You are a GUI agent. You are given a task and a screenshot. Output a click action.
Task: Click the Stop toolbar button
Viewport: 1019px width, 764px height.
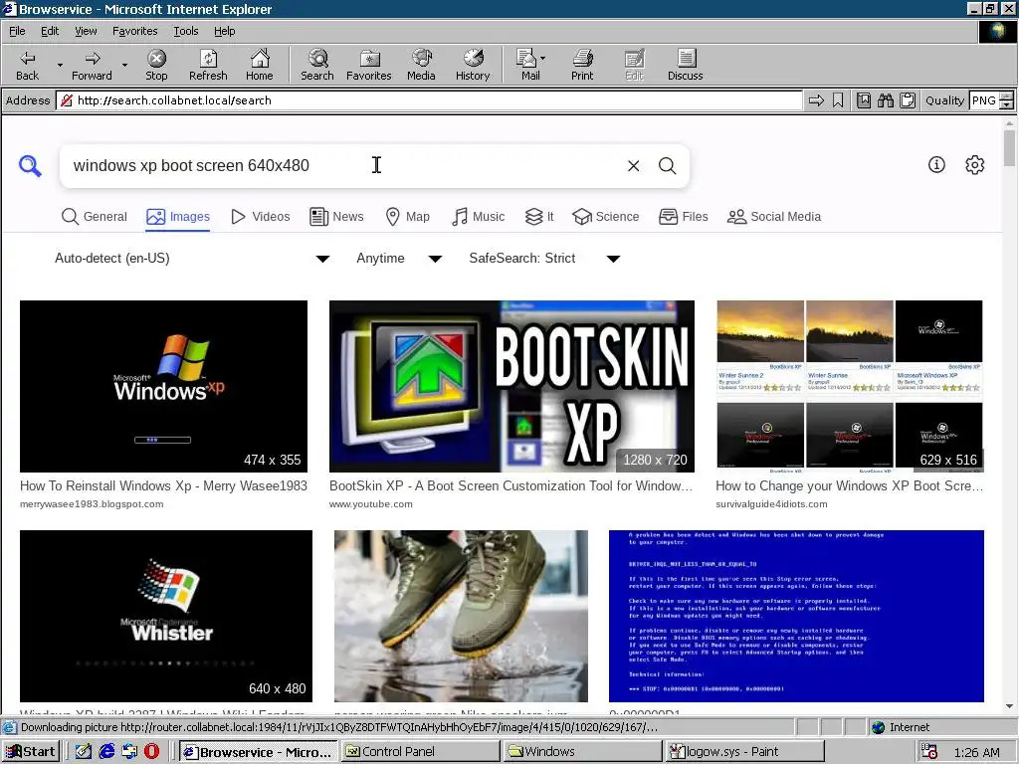156,65
